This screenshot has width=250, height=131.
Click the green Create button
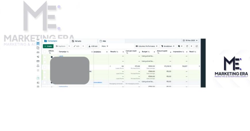coord(48,46)
